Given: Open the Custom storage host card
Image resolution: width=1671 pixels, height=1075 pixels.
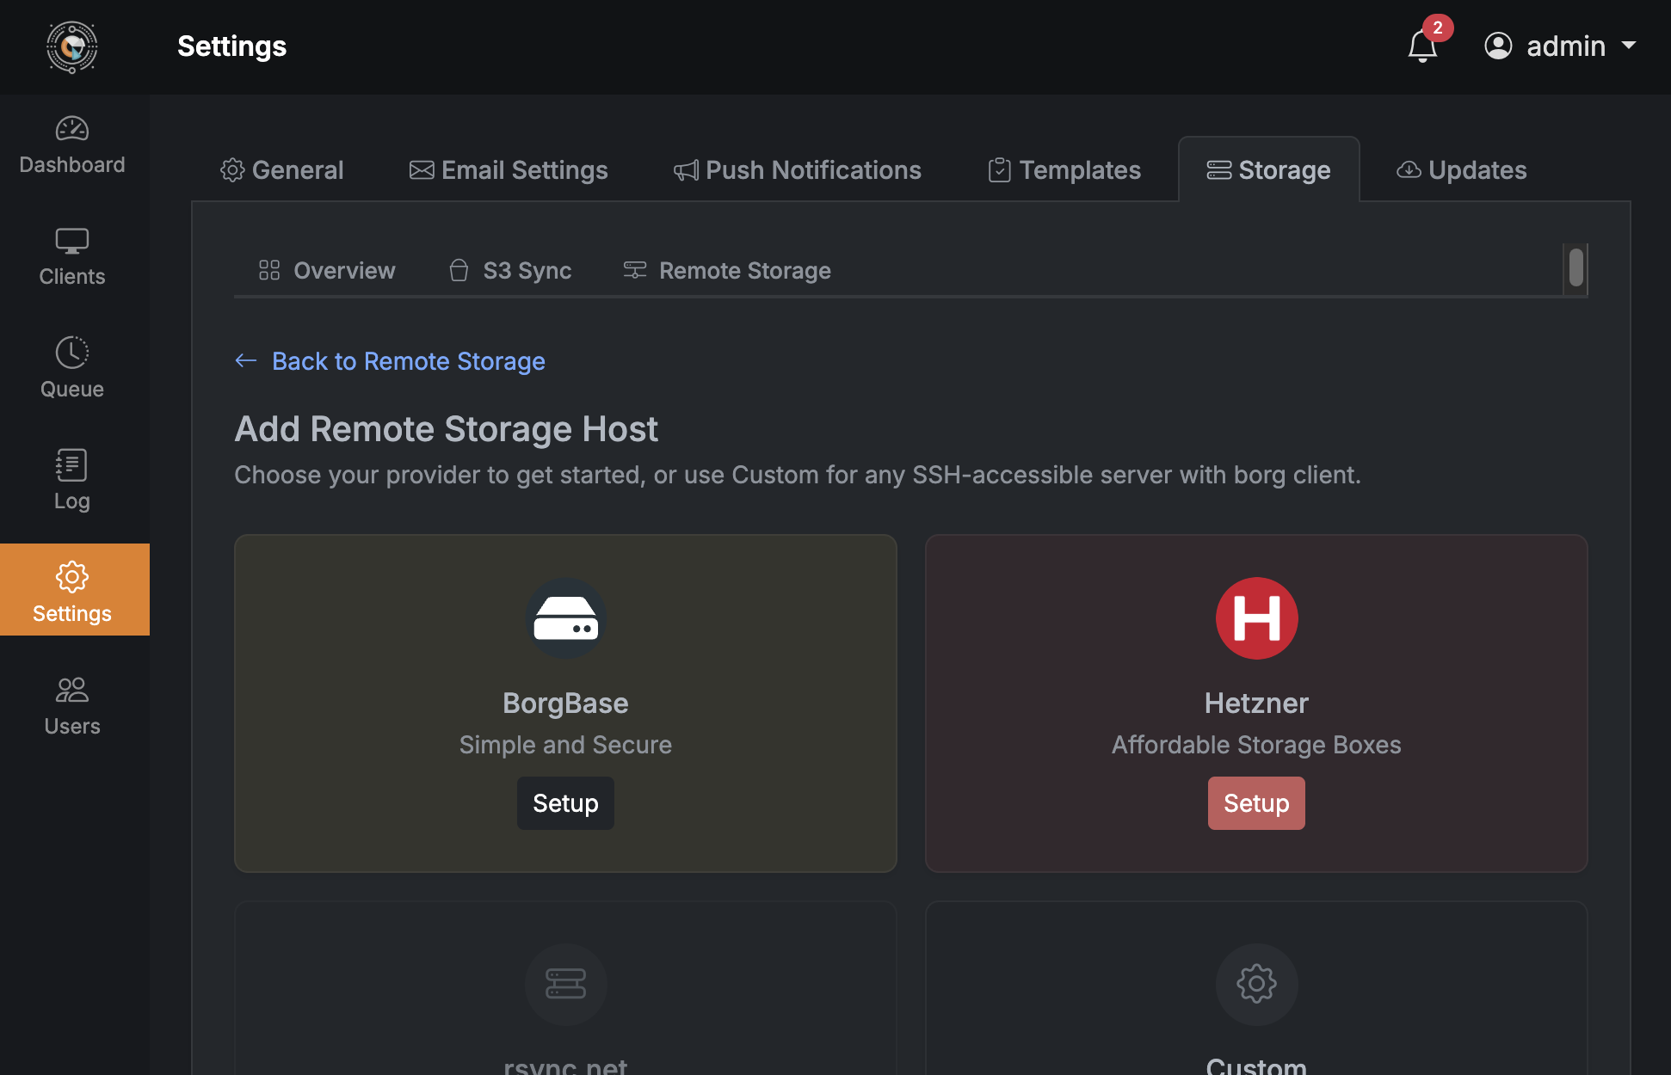Looking at the screenshot, I should coord(1256,987).
